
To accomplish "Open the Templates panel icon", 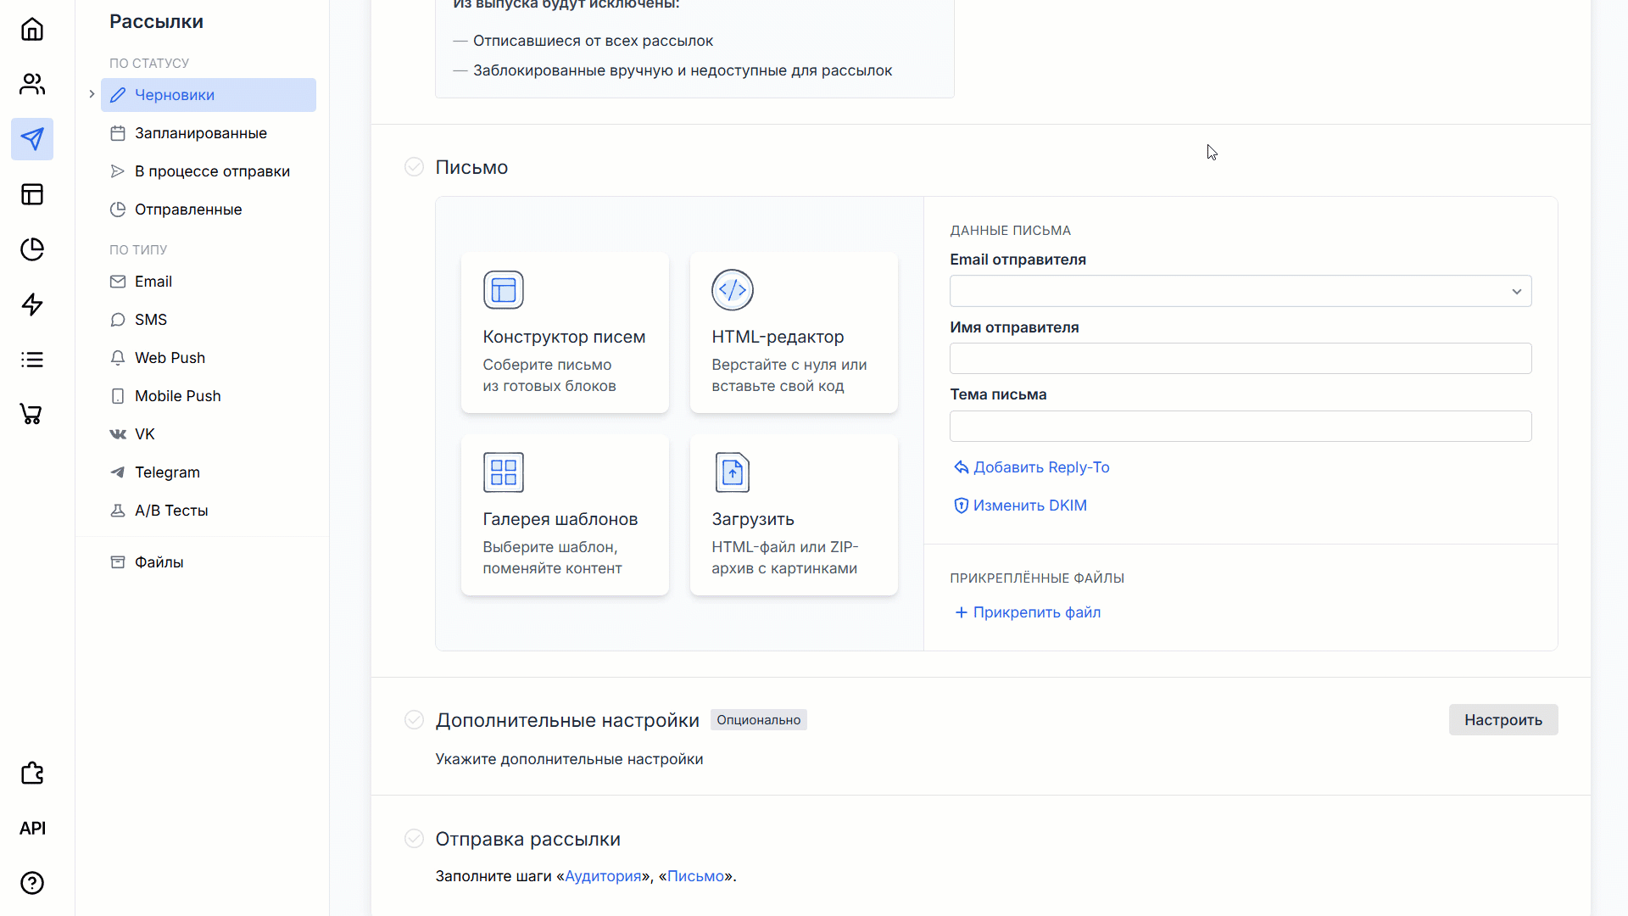I will pyautogui.click(x=31, y=194).
